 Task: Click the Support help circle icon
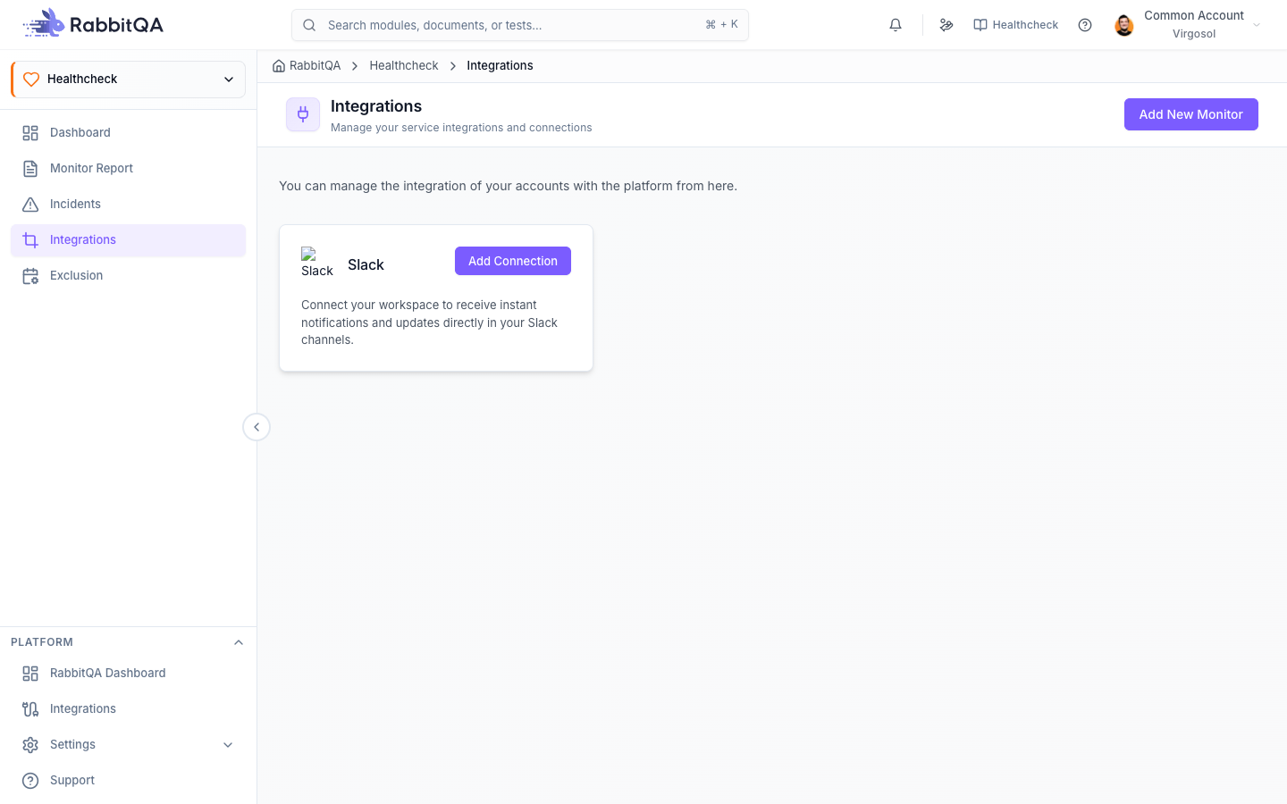pos(30,780)
